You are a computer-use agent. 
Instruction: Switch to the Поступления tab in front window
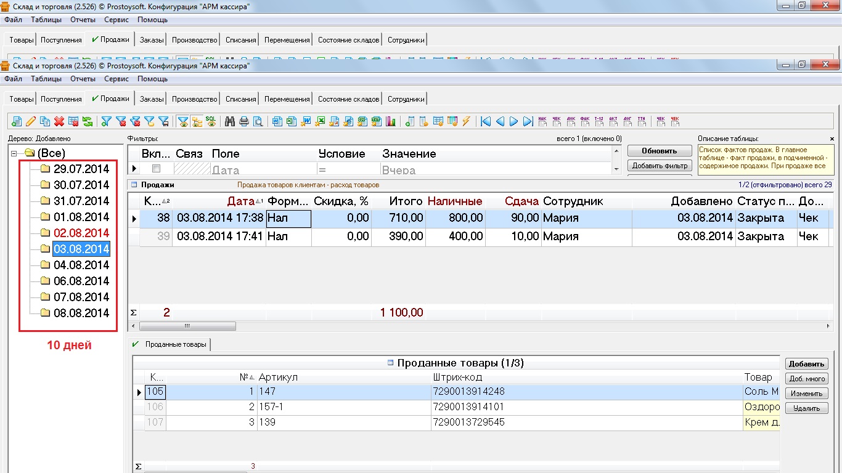61,99
